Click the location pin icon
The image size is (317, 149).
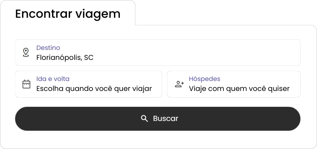26,53
